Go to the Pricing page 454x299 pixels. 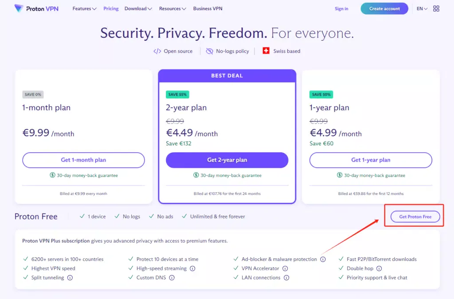[111, 8]
